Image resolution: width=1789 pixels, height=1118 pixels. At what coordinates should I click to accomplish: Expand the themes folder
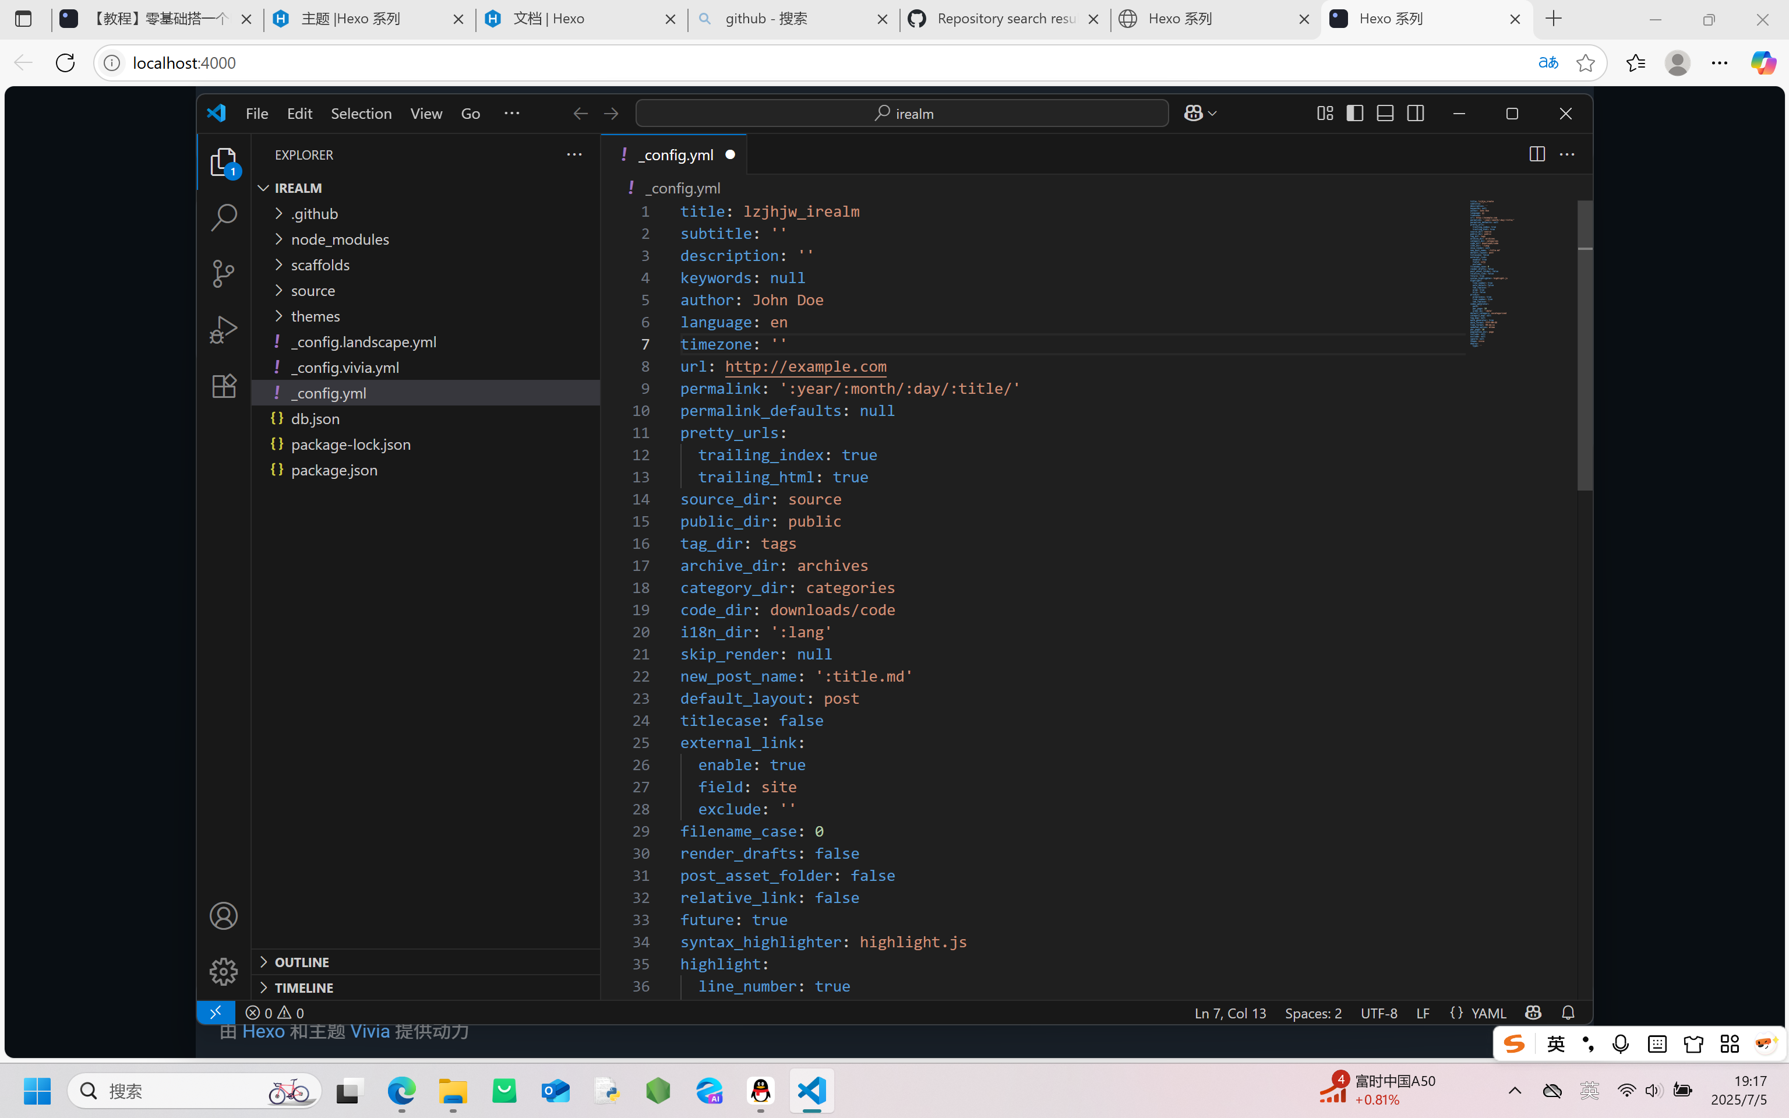[x=315, y=316]
